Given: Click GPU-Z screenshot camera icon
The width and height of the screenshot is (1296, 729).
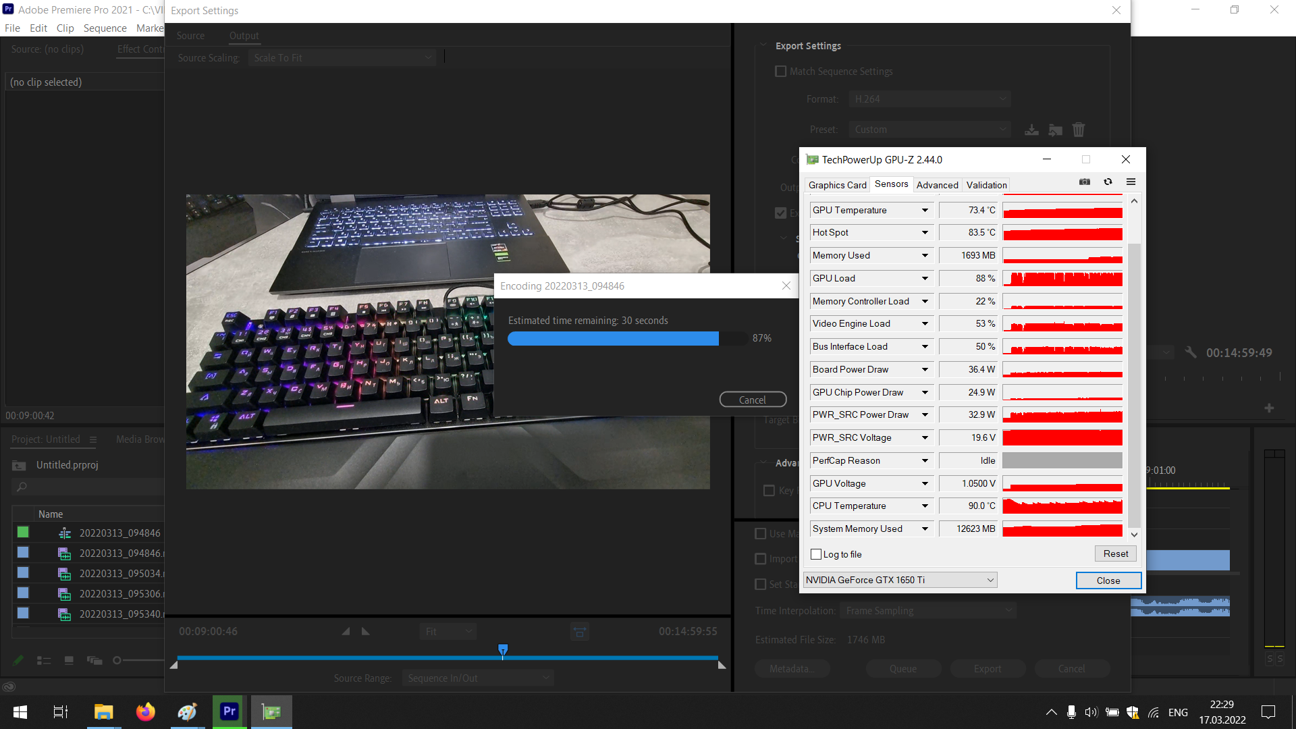Looking at the screenshot, I should coord(1085,182).
